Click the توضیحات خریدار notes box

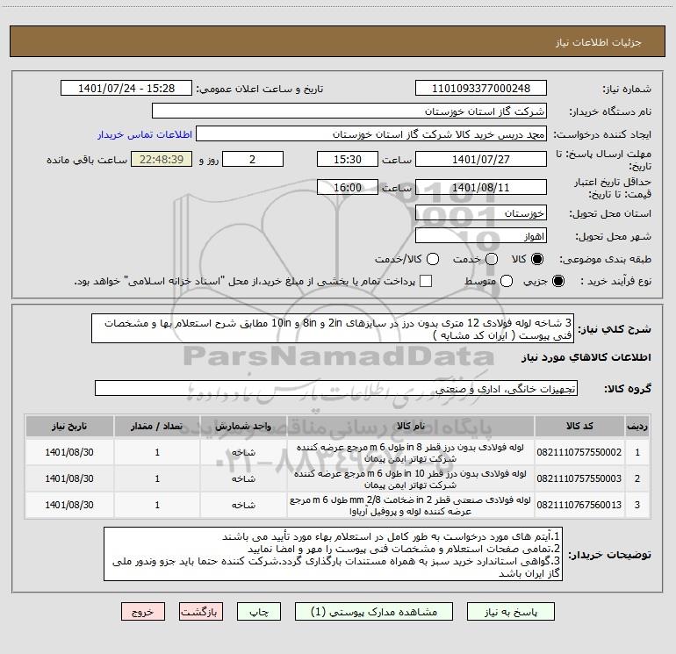334,554
